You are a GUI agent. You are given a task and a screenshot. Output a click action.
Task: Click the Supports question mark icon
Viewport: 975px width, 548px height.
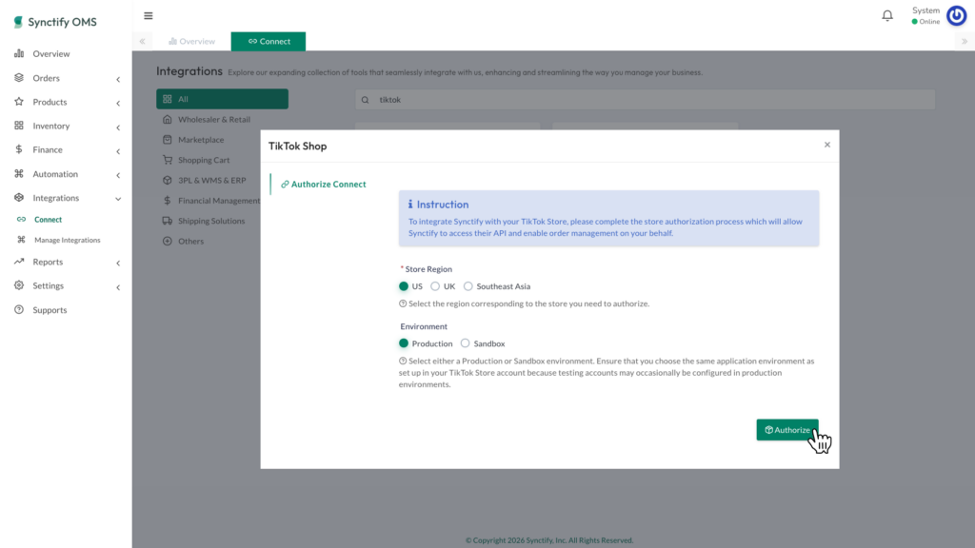(19, 309)
